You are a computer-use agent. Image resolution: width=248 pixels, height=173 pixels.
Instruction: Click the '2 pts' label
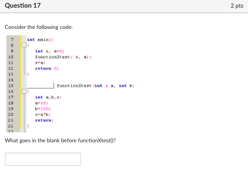click(x=237, y=6)
